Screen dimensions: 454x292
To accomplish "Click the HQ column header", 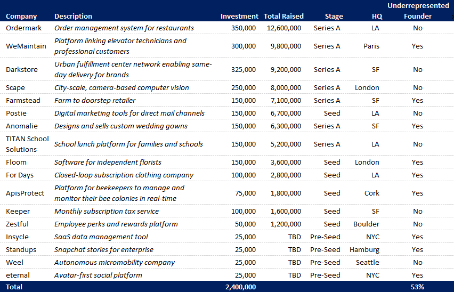I will 377,16.
